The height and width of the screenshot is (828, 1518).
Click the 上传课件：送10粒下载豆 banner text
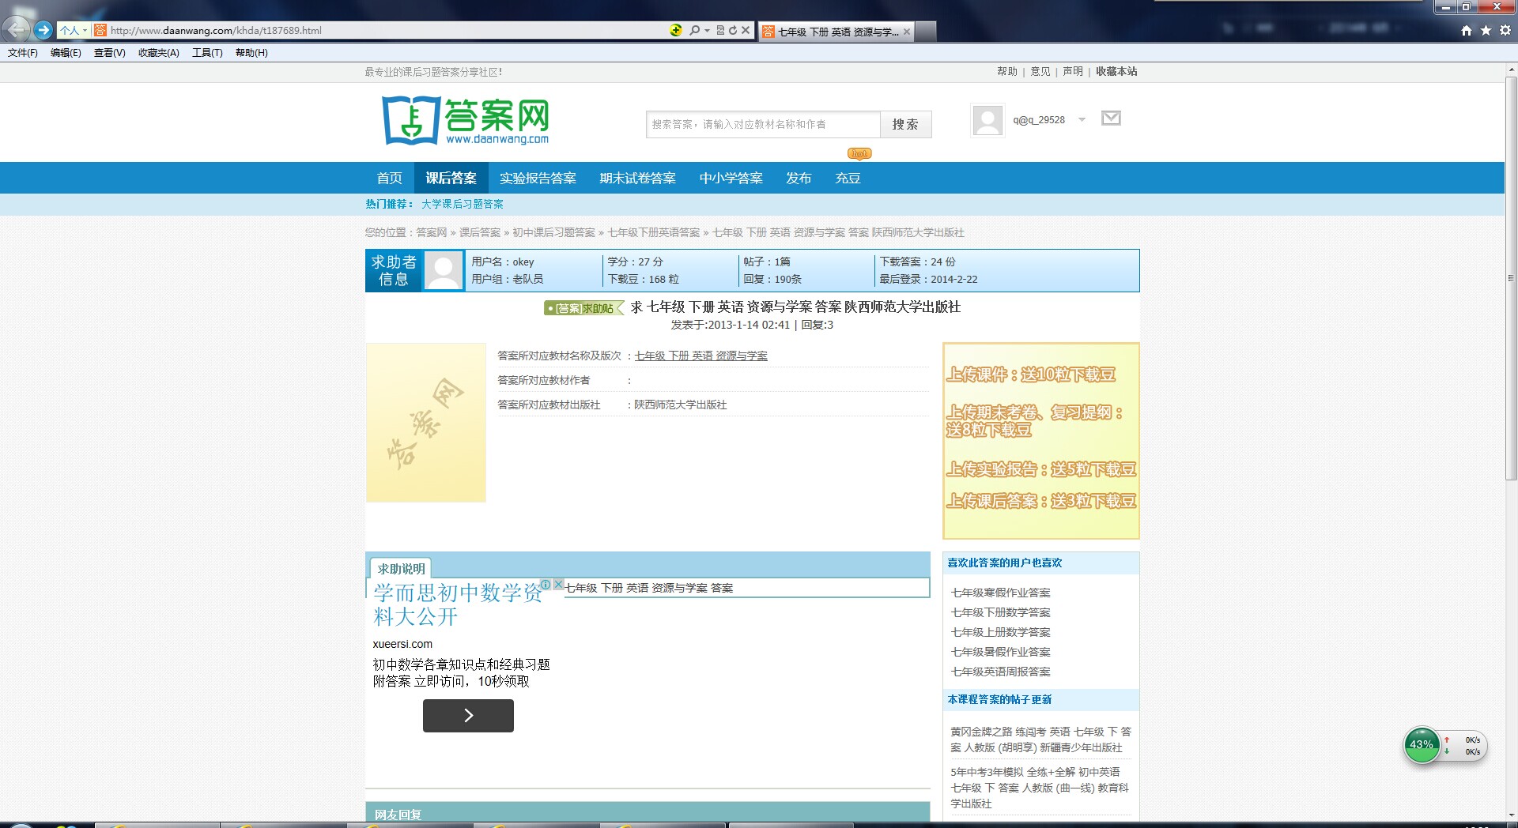point(1031,374)
